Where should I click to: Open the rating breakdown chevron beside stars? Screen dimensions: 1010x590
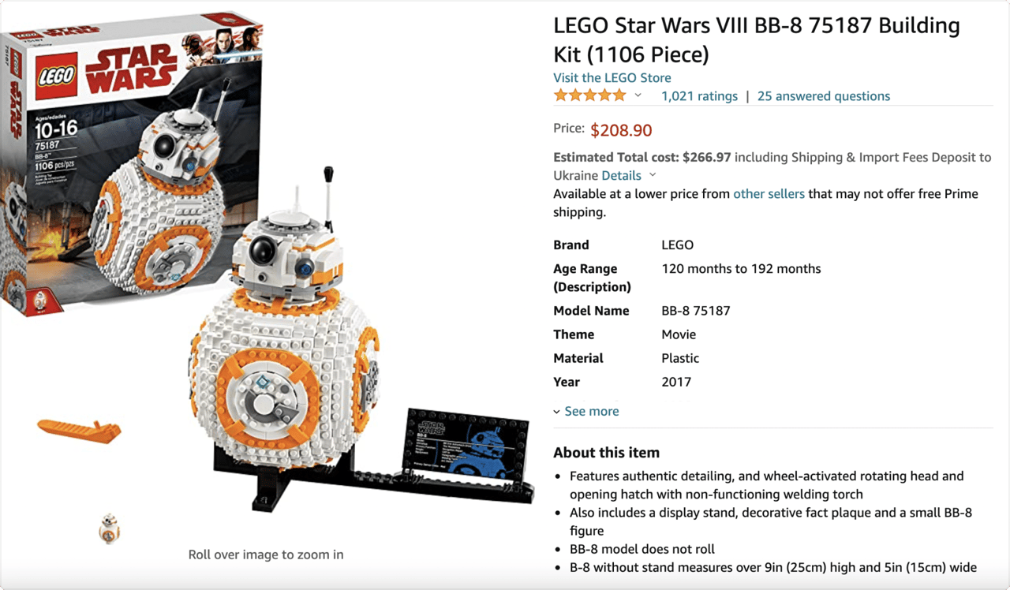click(x=638, y=96)
